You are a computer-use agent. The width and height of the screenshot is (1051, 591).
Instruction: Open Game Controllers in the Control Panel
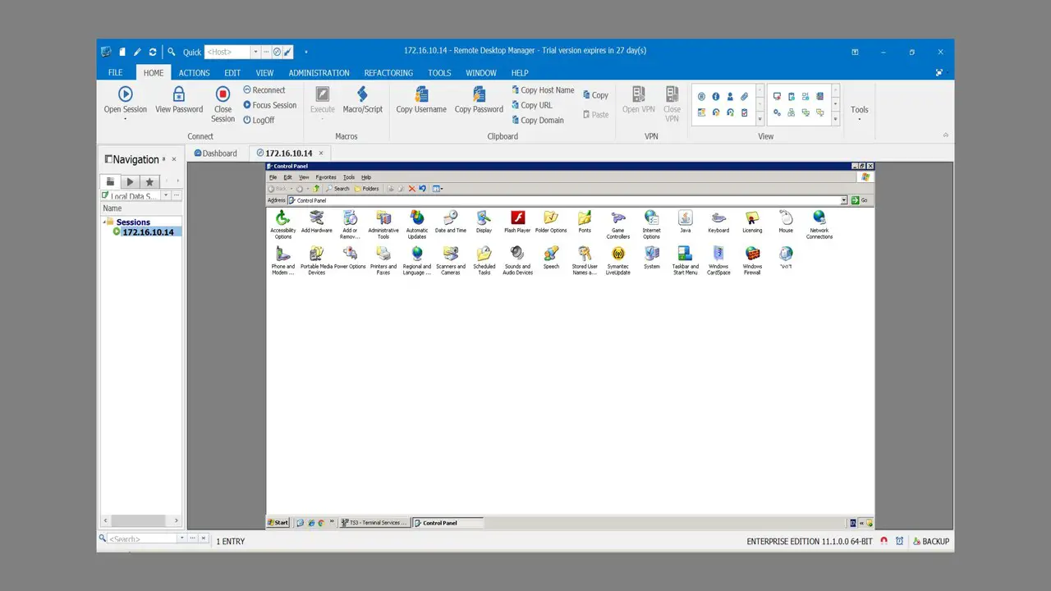(x=618, y=224)
